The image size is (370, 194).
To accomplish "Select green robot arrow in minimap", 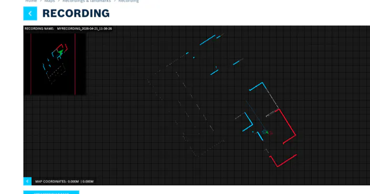I will pyautogui.click(x=60, y=52).
